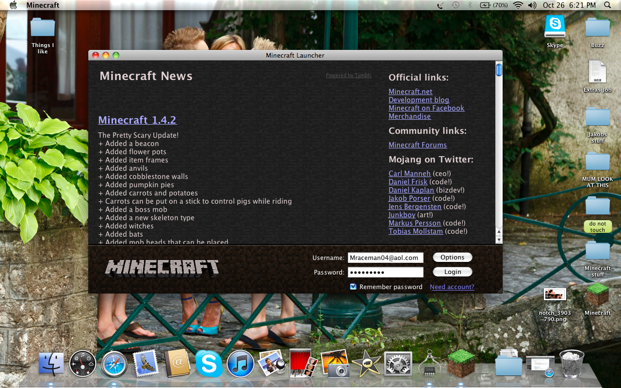Open Safari from the Dock
Screen dimensions: 621x388
click(114, 364)
